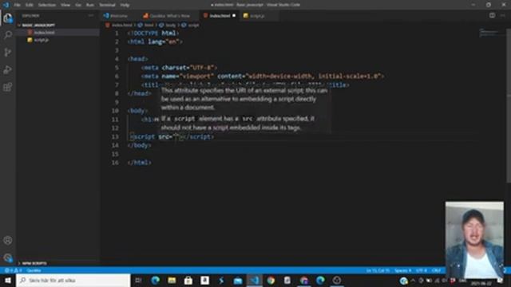This screenshot has width=511, height=287.
Task: Open the Run menu
Action: click(x=90, y=5)
